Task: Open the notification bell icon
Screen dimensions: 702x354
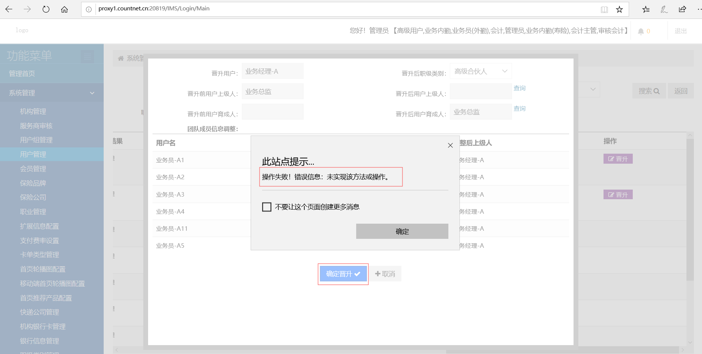Action: [x=641, y=31]
